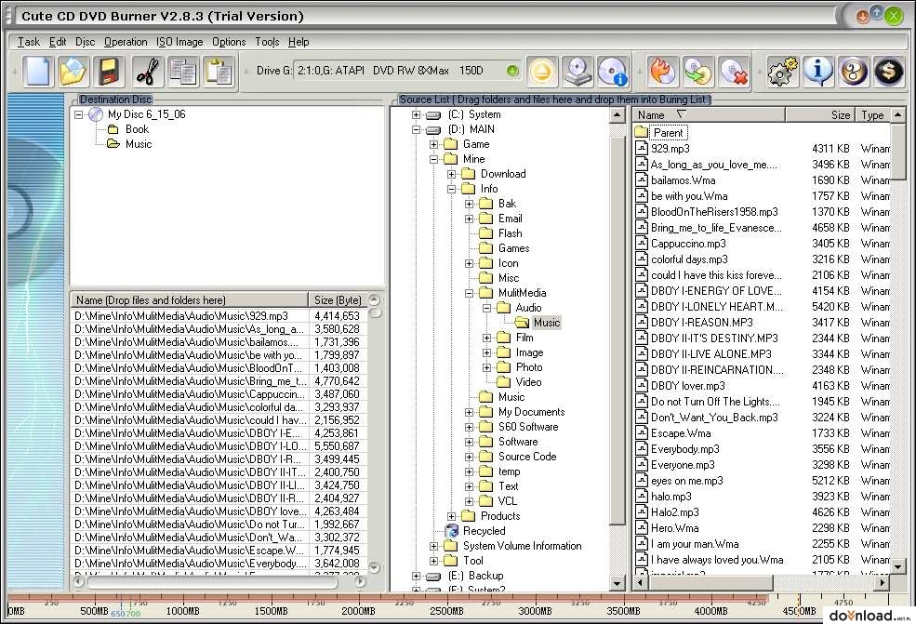
Task: Expand the Download folder
Action: coord(451,174)
